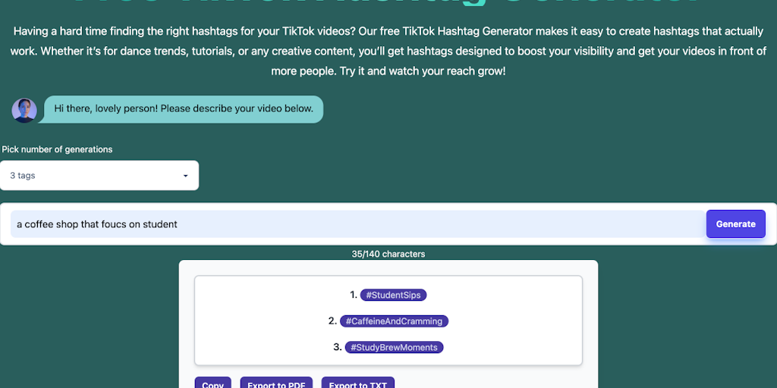Click the assistant avatar image
Screen dimensions: 777x388
(x=24, y=110)
